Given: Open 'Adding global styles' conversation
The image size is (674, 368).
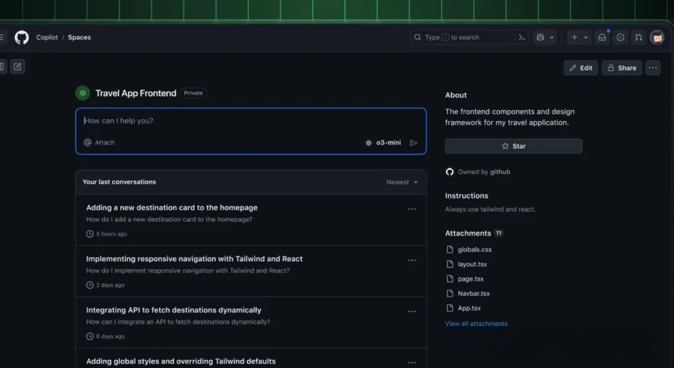Looking at the screenshot, I should [x=180, y=361].
